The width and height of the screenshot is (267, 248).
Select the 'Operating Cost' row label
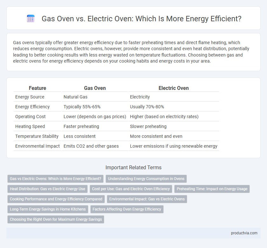click(30, 117)
